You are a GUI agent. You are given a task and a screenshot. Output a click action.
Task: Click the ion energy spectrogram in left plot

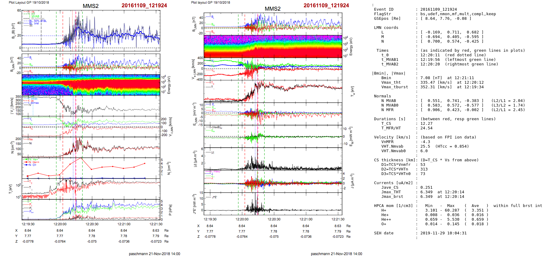[x=91, y=85]
